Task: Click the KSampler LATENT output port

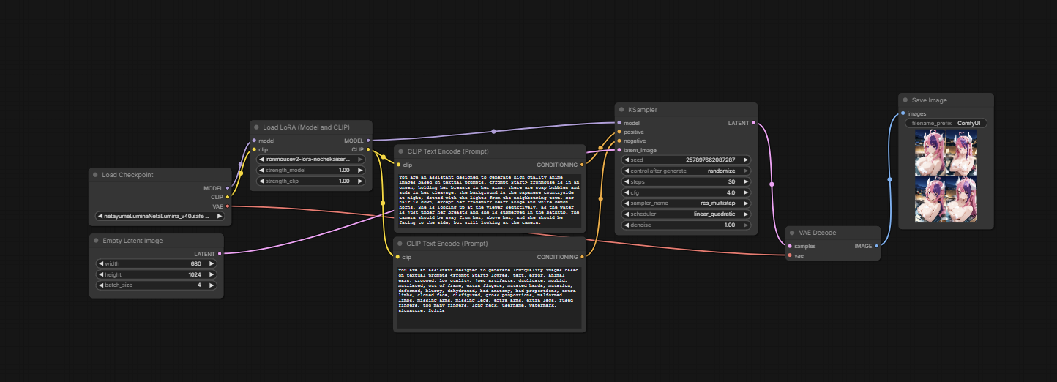Action: (x=753, y=123)
